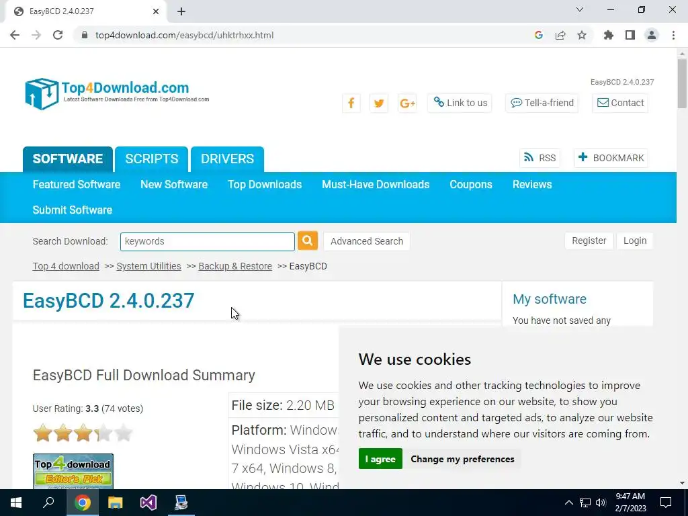Open Submit Software menu item
The image size is (688, 516).
pyautogui.click(x=73, y=210)
